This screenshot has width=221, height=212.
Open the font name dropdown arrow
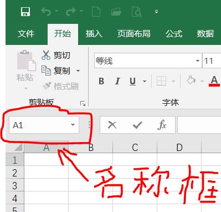(198, 60)
